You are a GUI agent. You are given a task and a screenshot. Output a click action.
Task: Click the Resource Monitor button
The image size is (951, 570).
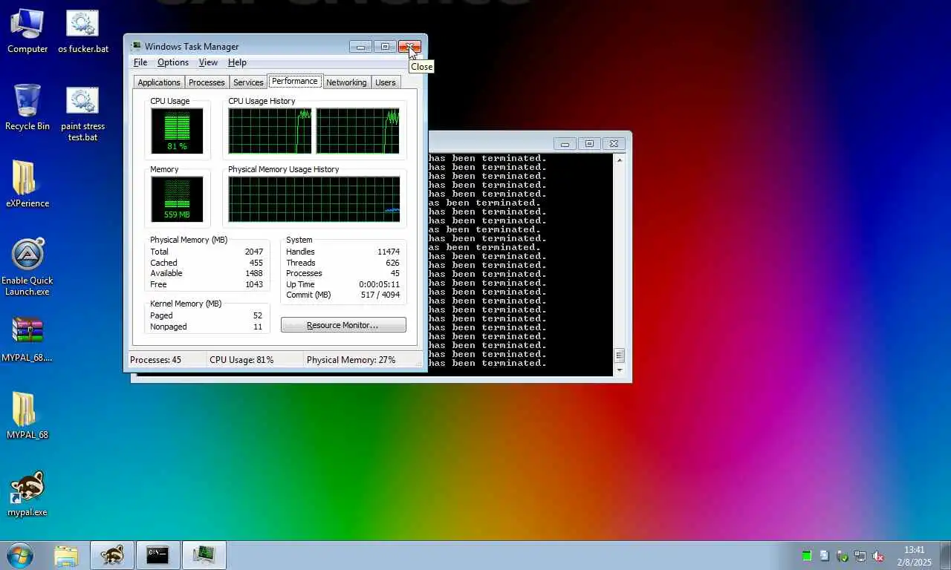point(343,325)
